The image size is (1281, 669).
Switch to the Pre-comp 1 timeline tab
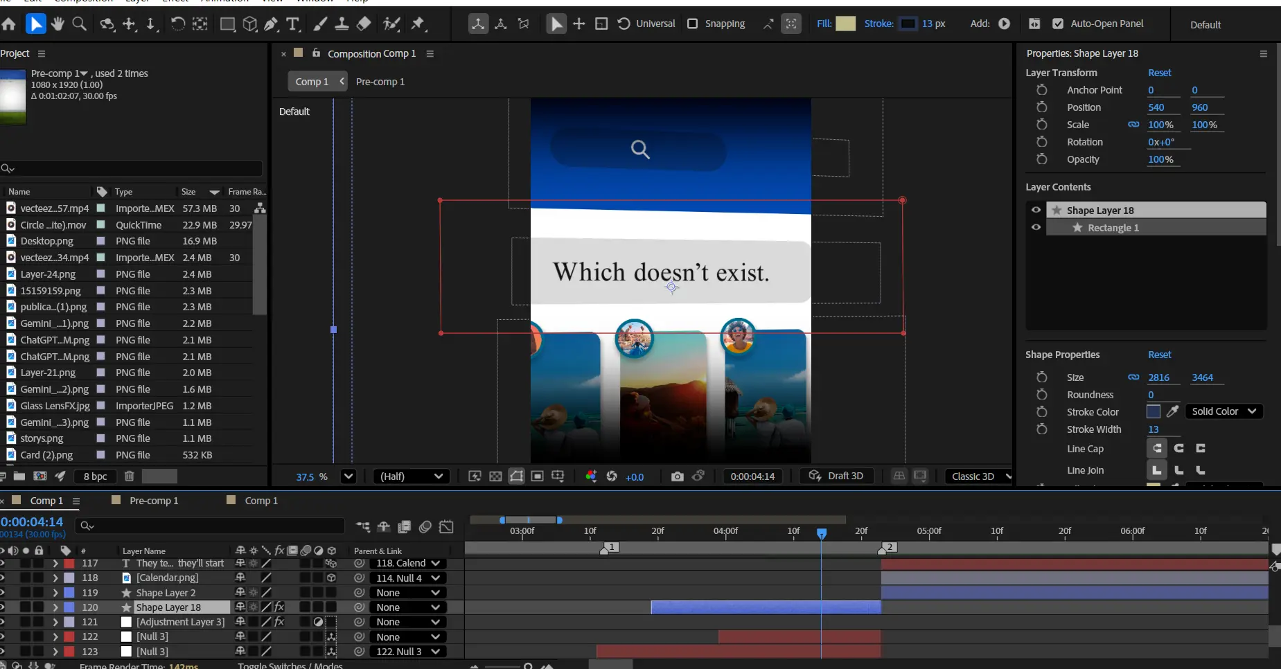(153, 501)
